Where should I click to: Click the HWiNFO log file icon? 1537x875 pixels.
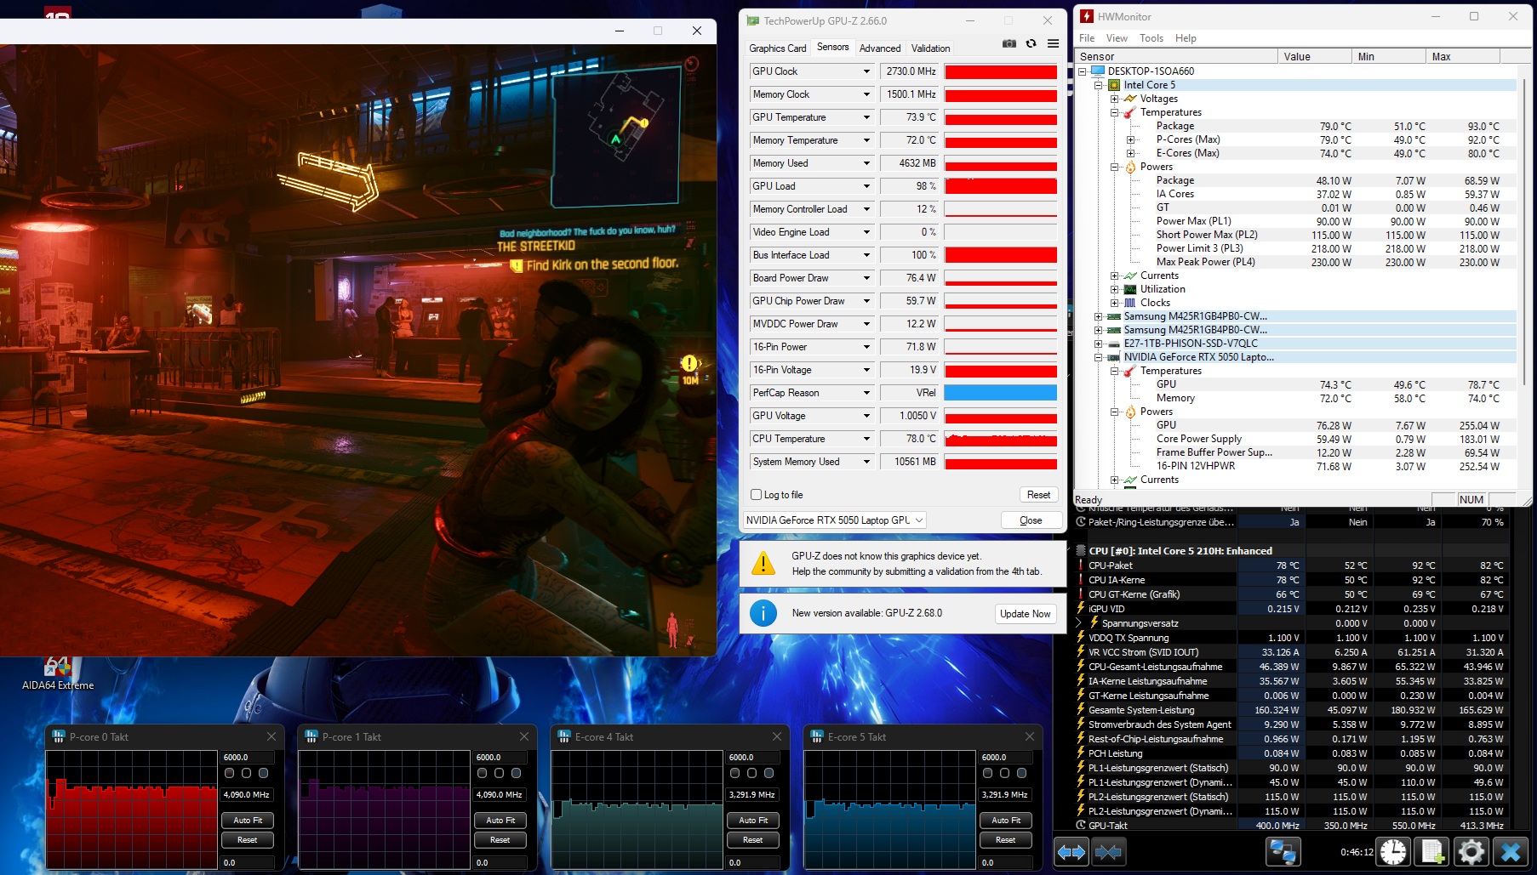1432,851
